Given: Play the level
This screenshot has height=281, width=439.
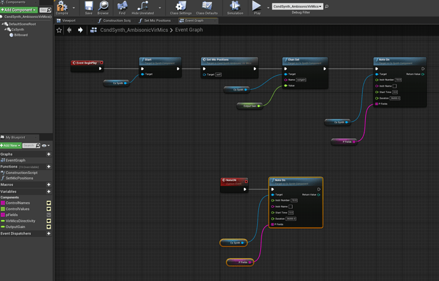Looking at the screenshot, I should (257, 8).
